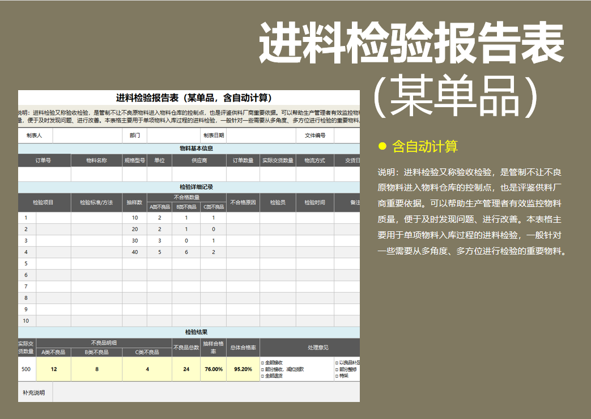This screenshot has width=591, height=419.
Task: Click the empty cell under 物料名称
Action: click(x=96, y=174)
